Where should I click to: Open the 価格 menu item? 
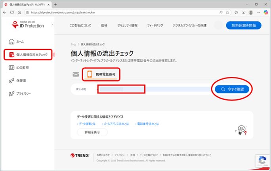coord(104,25)
